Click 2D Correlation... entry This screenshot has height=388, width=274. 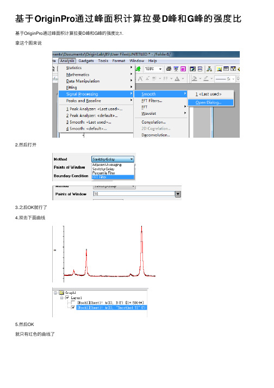coord(156,128)
